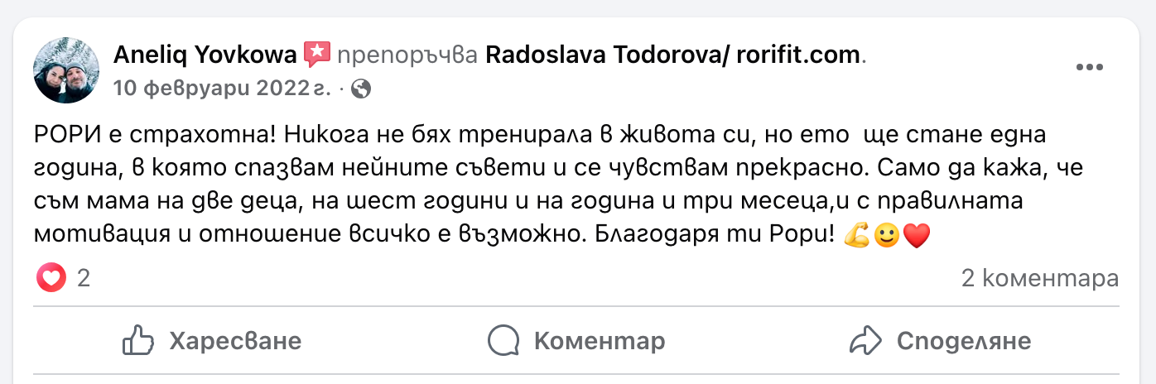Screen dimensions: 1156x384
Task: Click the heart reaction icon beside count
Action: 51,279
